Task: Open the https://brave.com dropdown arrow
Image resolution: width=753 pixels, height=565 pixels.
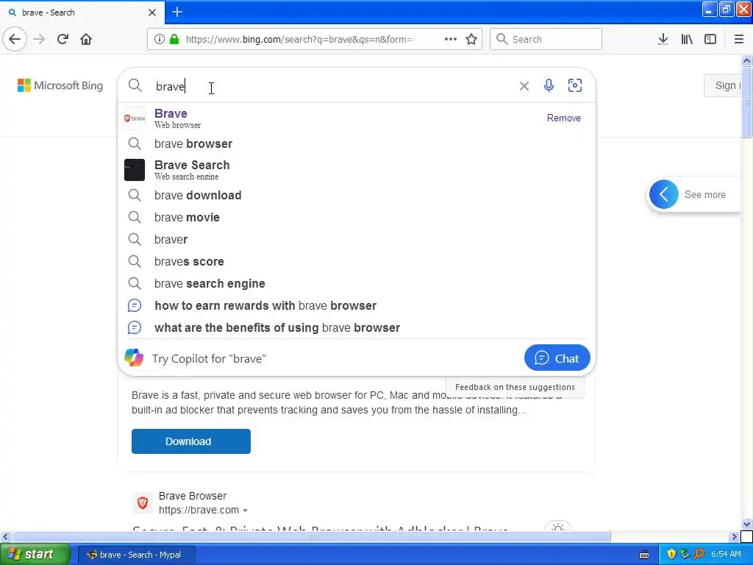Action: click(246, 511)
